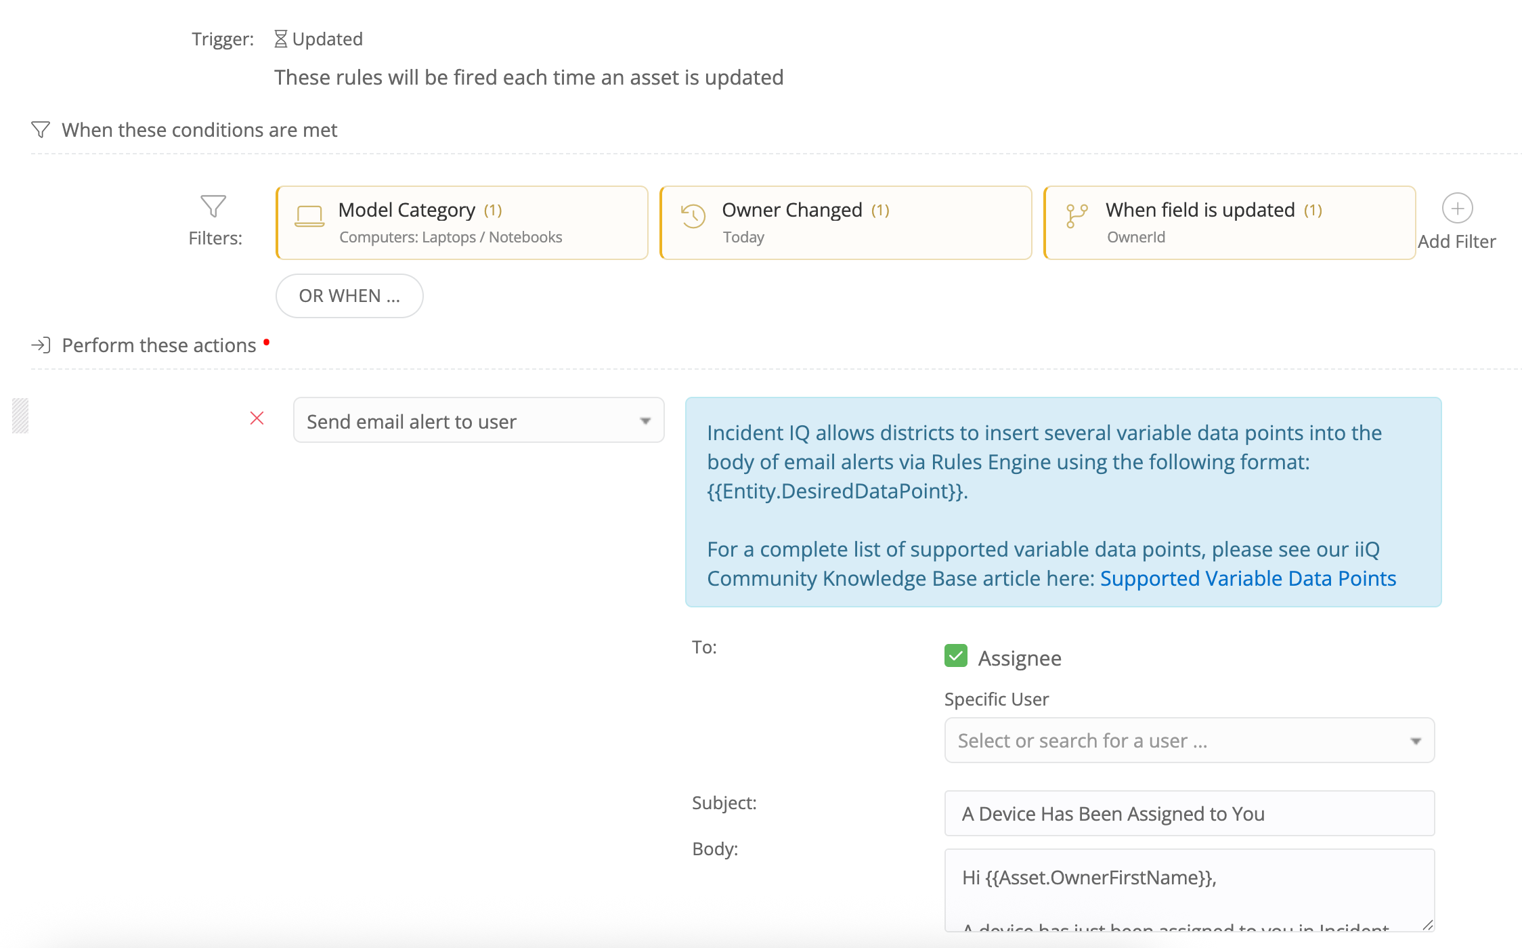Click into the Body text area
The image size is (1522, 948).
pyautogui.click(x=1190, y=890)
